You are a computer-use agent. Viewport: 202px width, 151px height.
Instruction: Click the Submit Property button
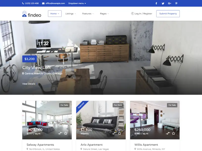coord(168,14)
